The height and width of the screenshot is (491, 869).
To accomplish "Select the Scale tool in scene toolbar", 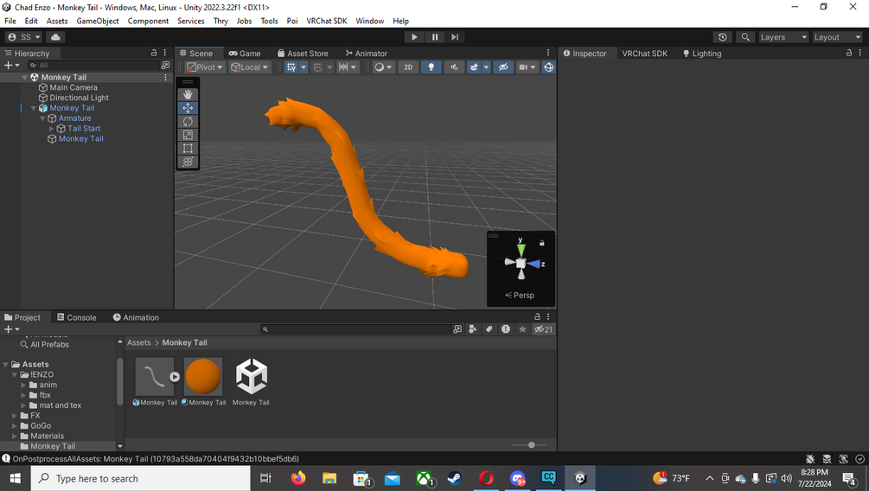I will pos(188,135).
